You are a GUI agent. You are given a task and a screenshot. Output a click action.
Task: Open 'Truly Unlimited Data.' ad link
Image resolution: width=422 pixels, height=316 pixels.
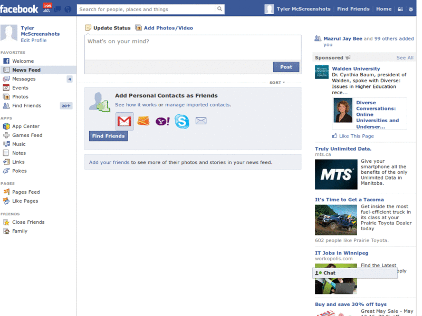pyautogui.click(x=343, y=149)
